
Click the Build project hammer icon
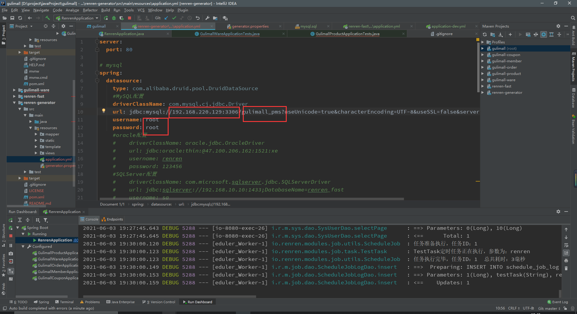(47, 18)
